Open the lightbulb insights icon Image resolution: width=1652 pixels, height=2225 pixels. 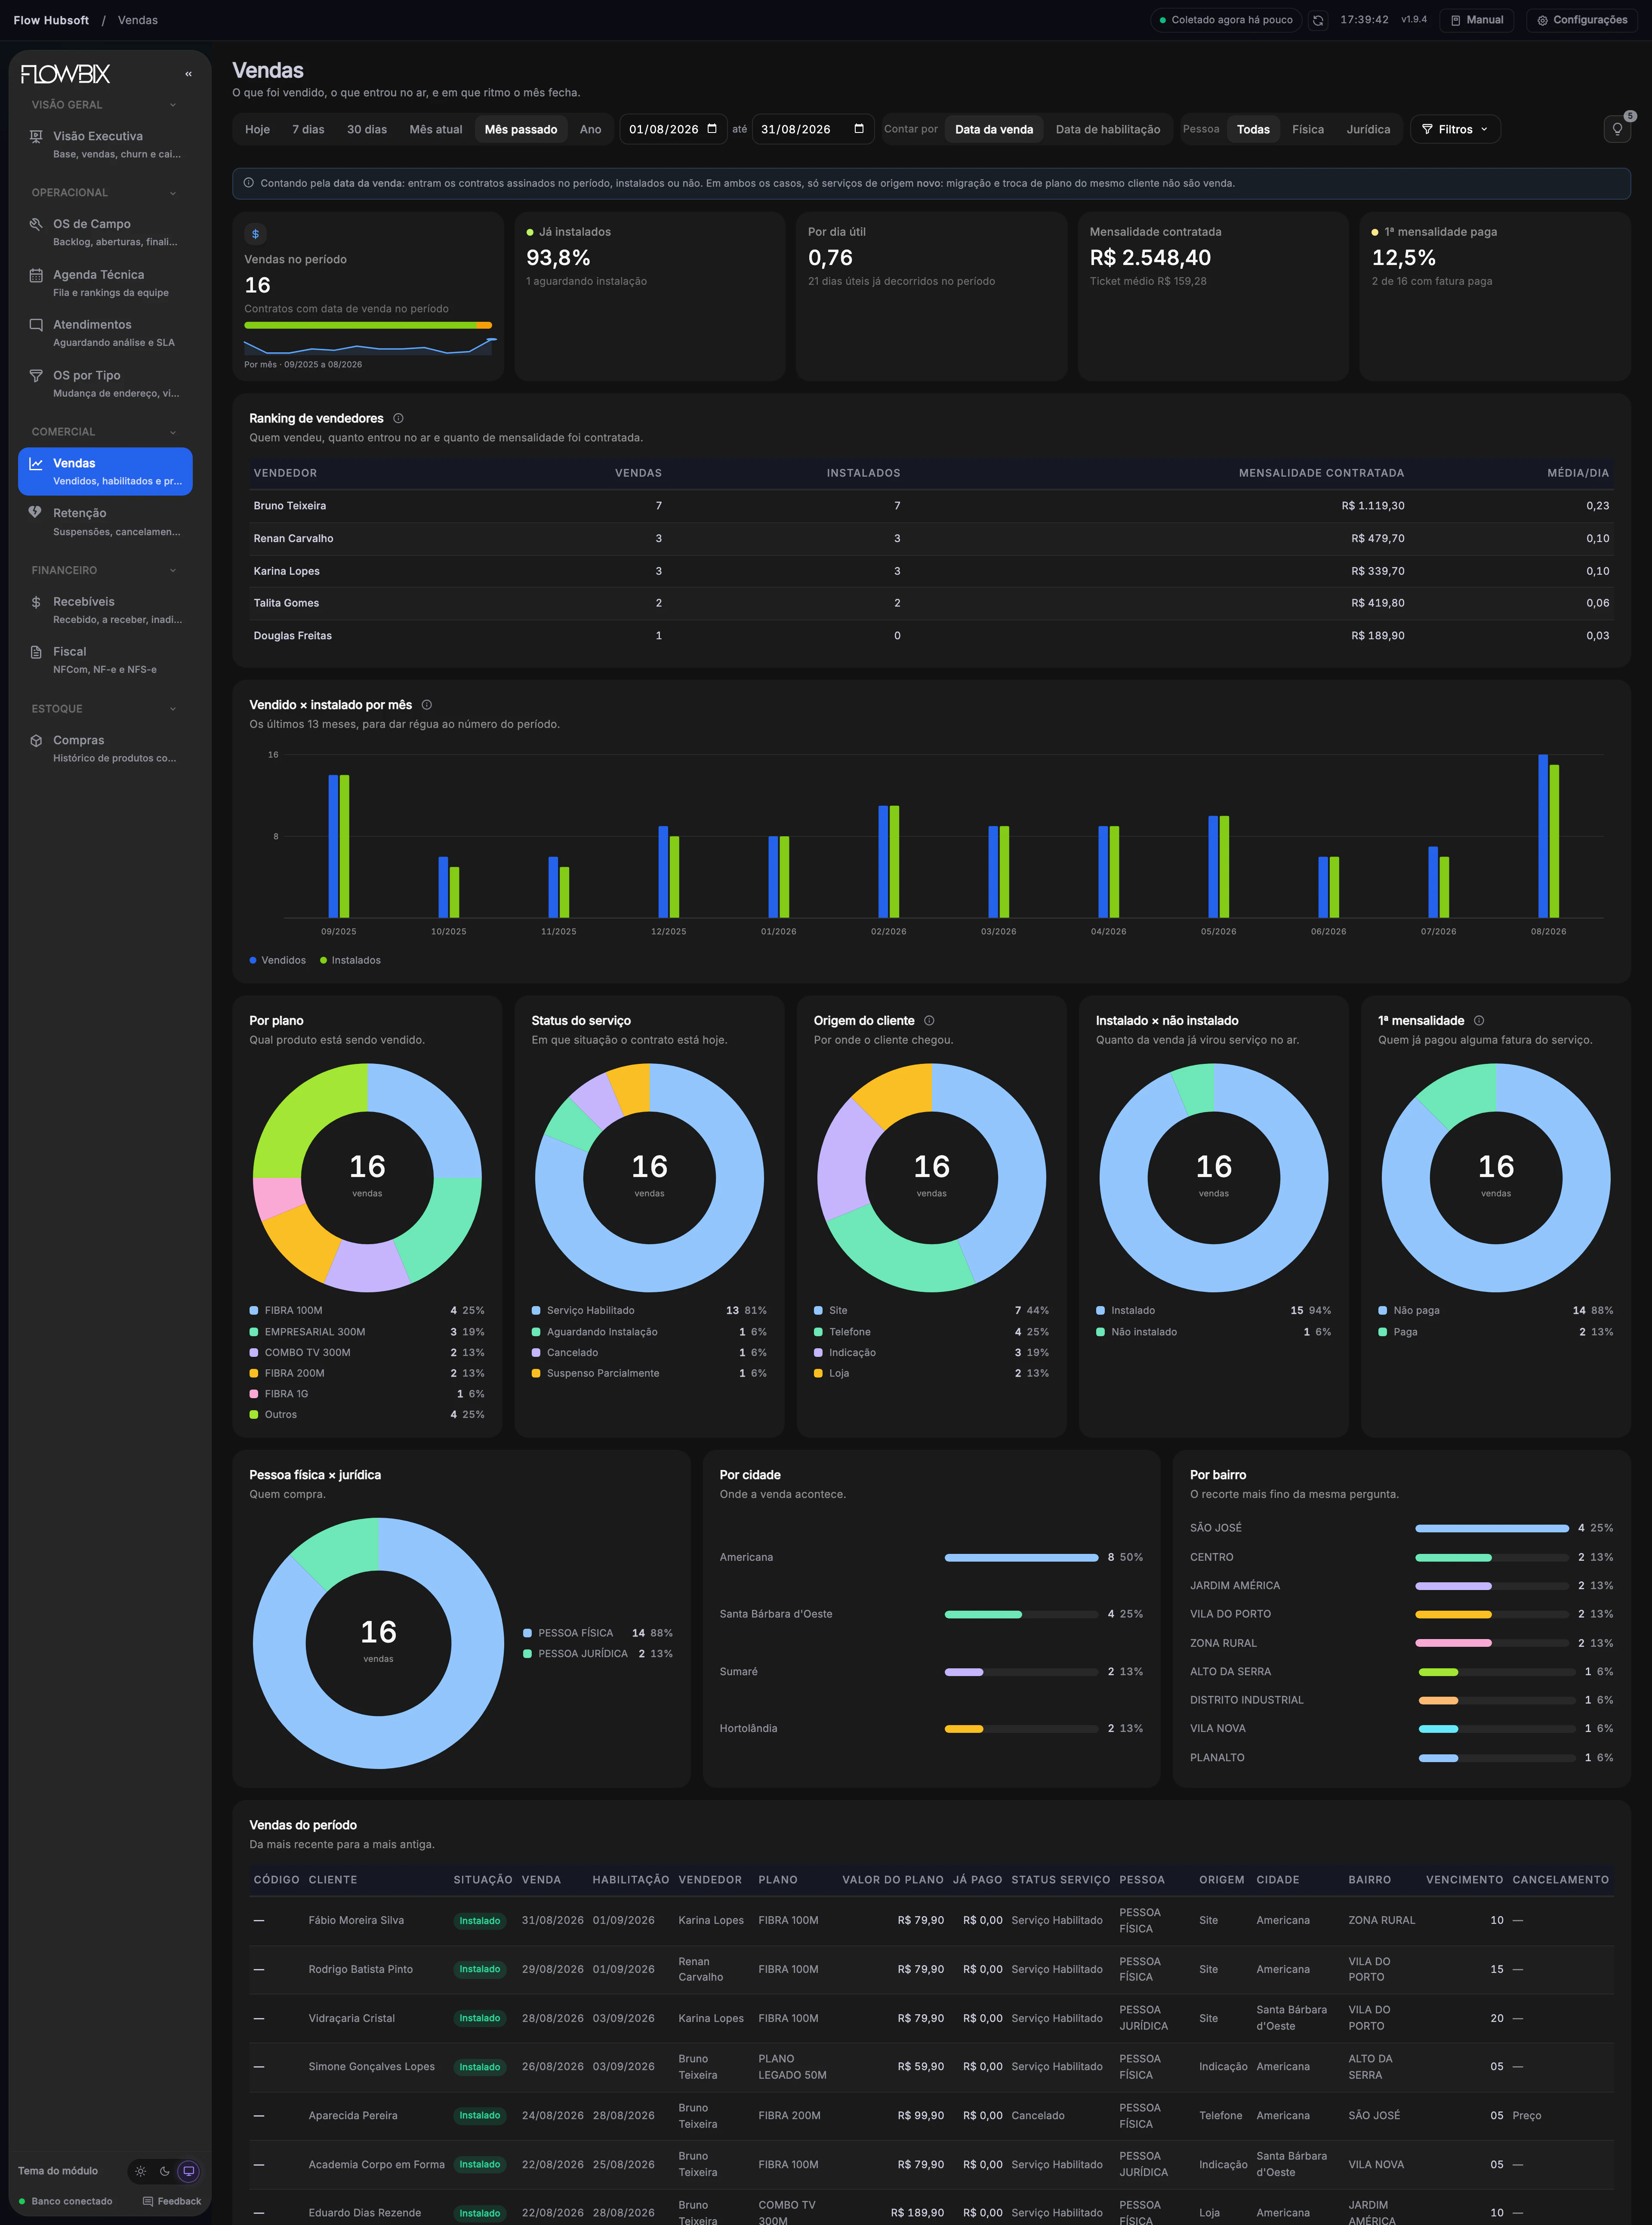point(1617,129)
